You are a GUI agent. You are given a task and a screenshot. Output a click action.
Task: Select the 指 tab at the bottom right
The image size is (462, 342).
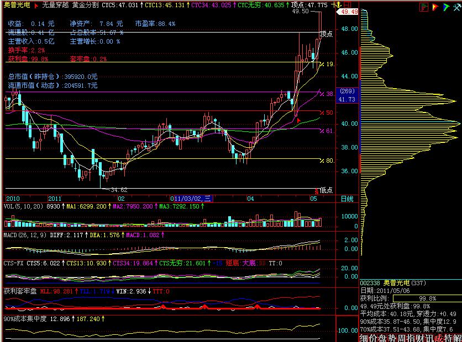point(411,338)
